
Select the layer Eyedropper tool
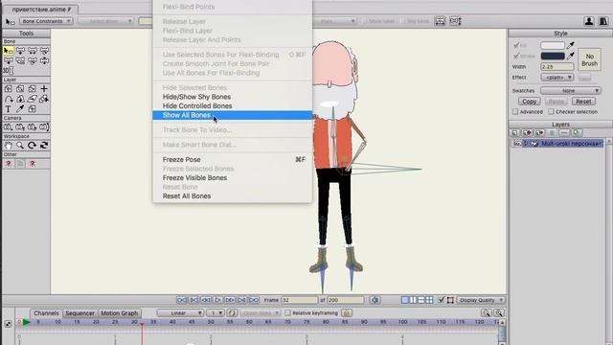(x=20, y=109)
